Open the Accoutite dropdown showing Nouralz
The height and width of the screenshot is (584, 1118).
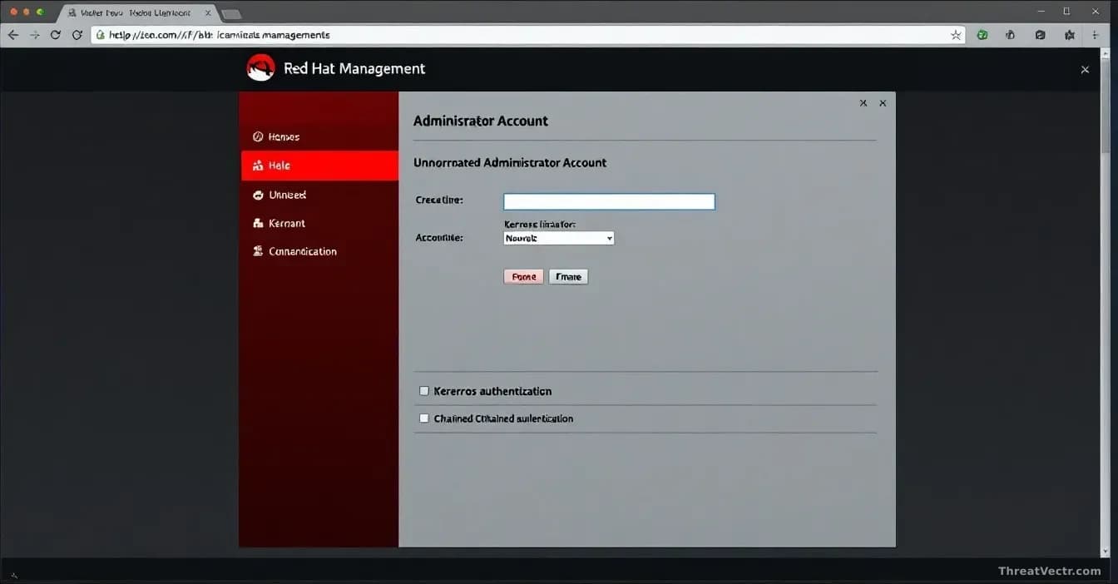click(559, 238)
